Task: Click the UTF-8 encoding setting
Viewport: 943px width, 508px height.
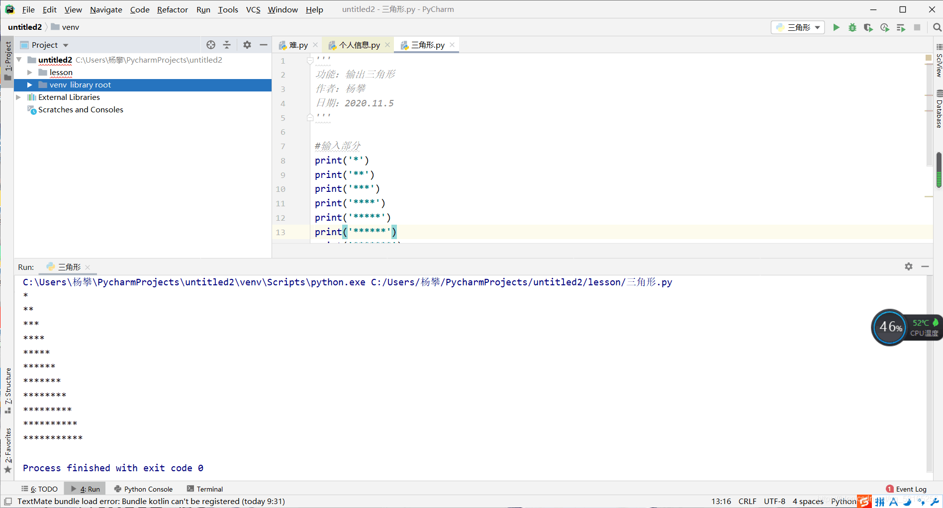Action: click(774, 501)
